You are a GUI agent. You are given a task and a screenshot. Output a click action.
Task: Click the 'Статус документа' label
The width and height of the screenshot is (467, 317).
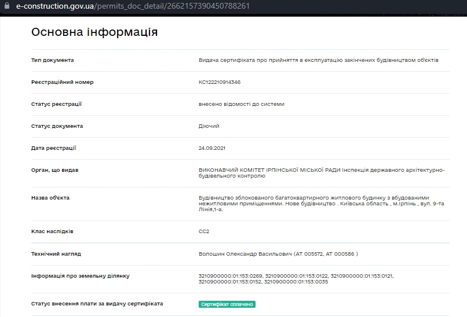click(x=57, y=126)
